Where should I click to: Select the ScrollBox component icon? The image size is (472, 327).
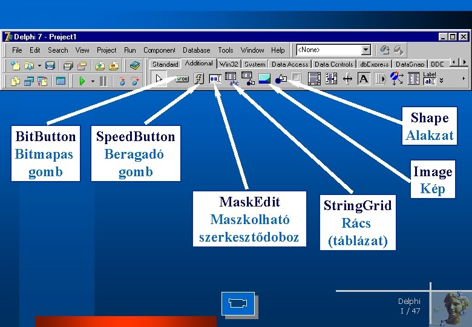point(314,79)
